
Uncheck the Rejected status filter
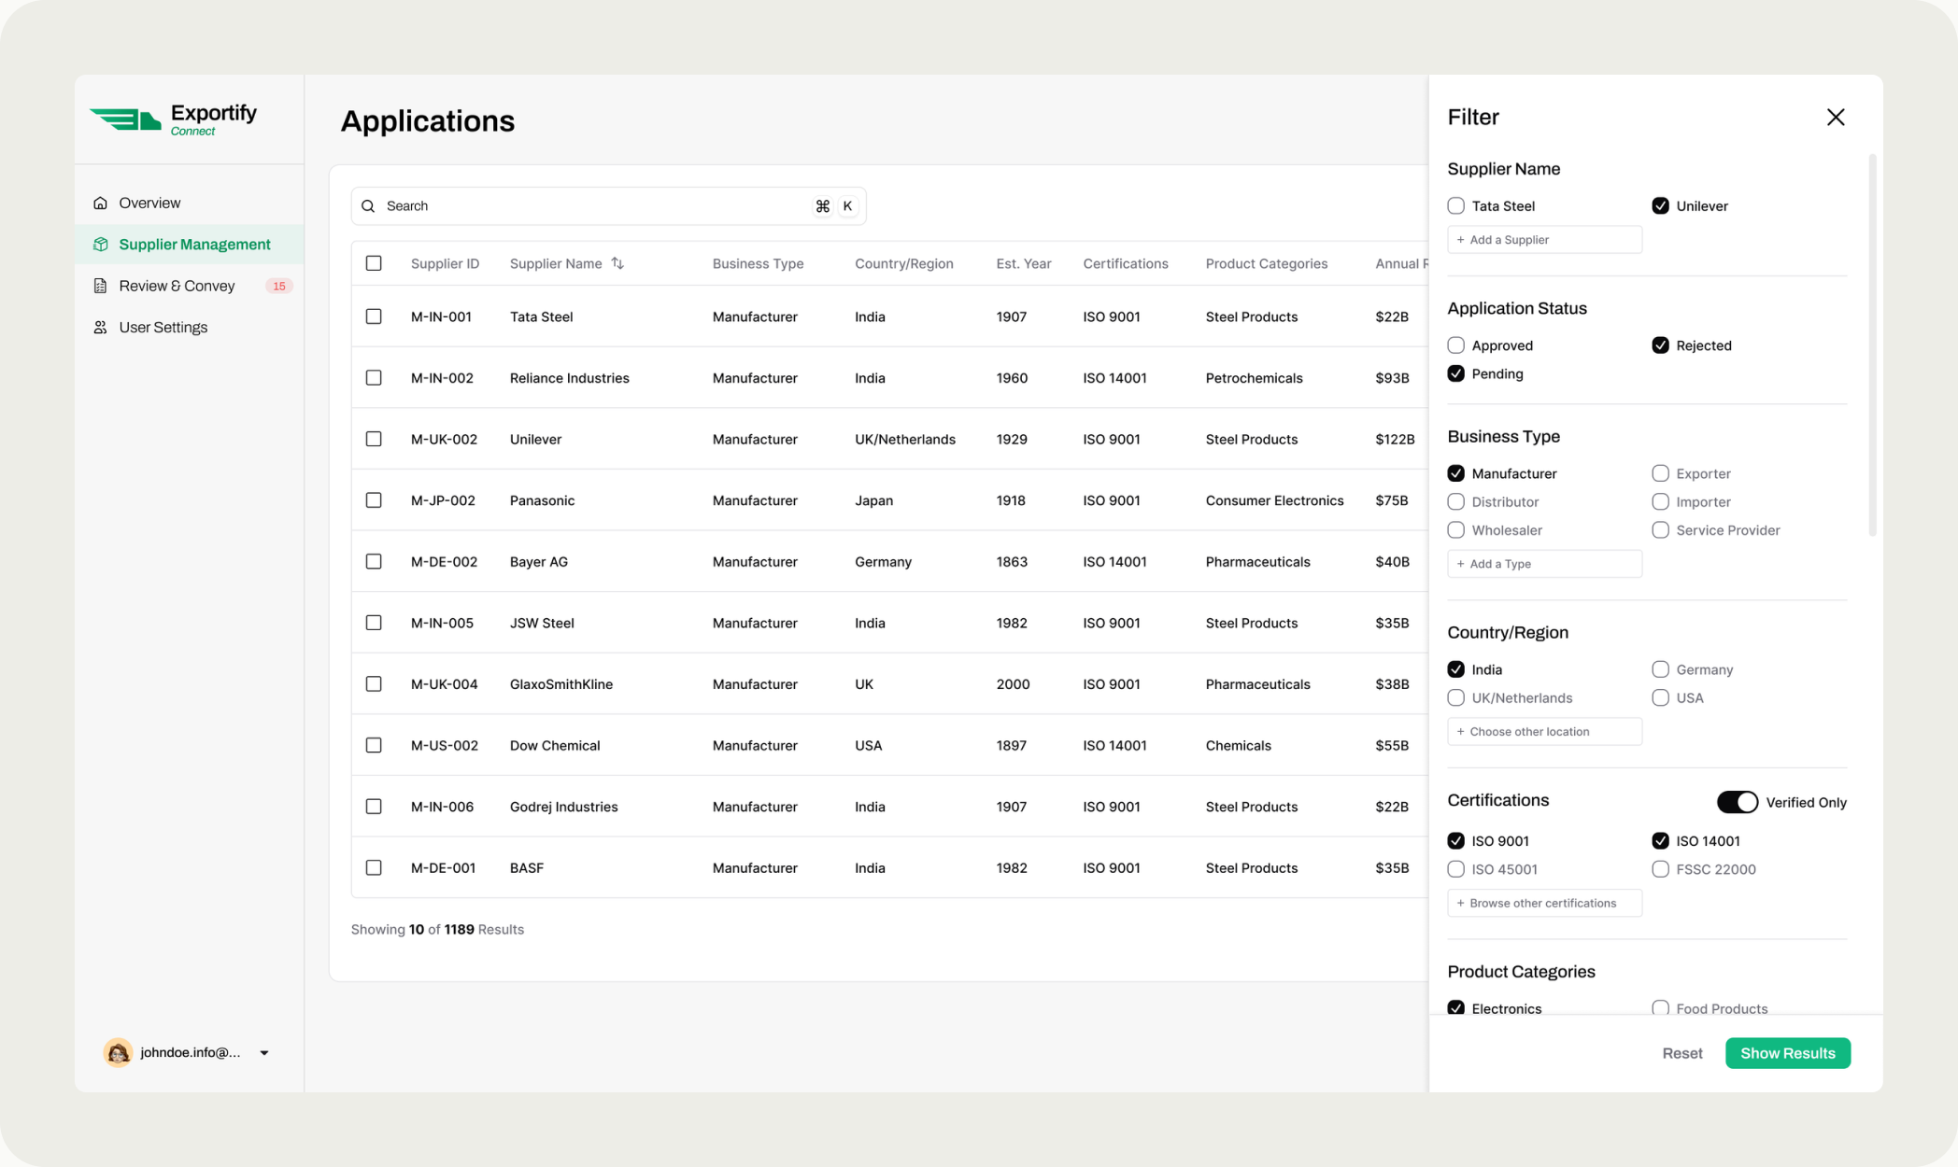tap(1660, 345)
